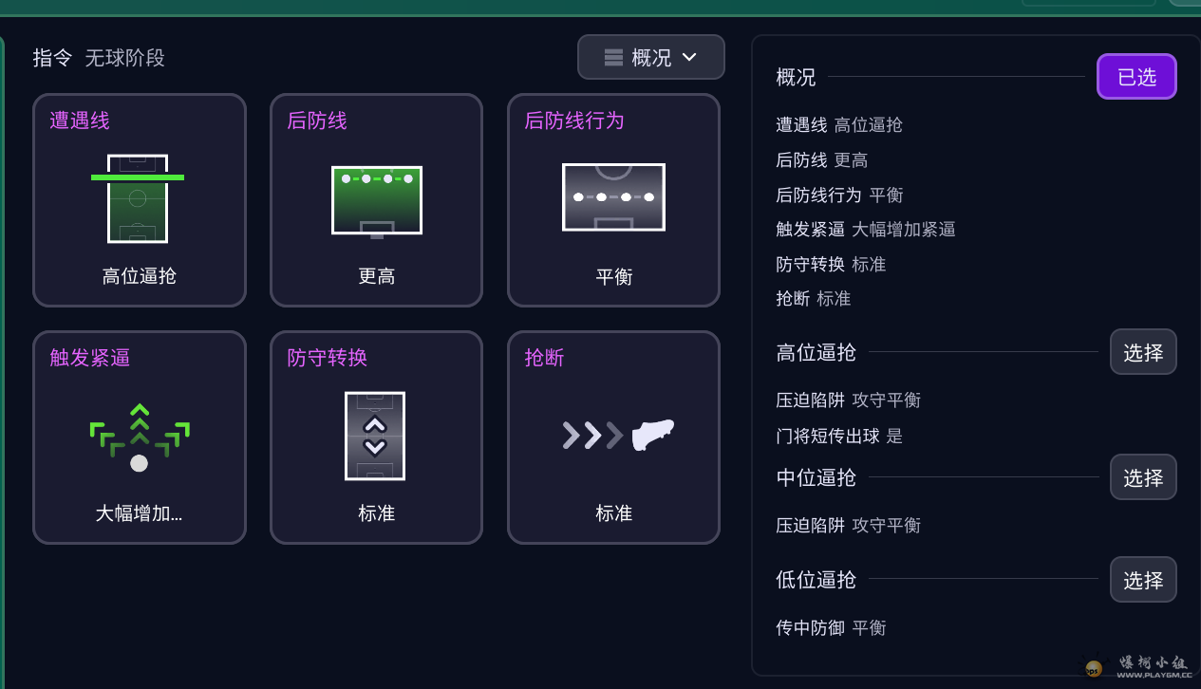This screenshot has height=689, width=1201.
Task: Open the 后防线行为 defensive behavior pitch icon
Action: (613, 197)
